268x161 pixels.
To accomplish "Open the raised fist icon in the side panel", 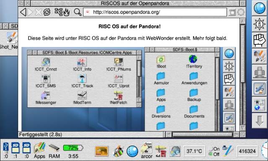I will coord(260,41).
